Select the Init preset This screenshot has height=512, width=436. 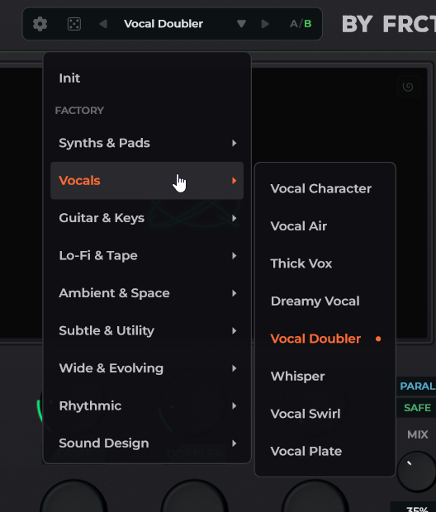tap(147, 78)
